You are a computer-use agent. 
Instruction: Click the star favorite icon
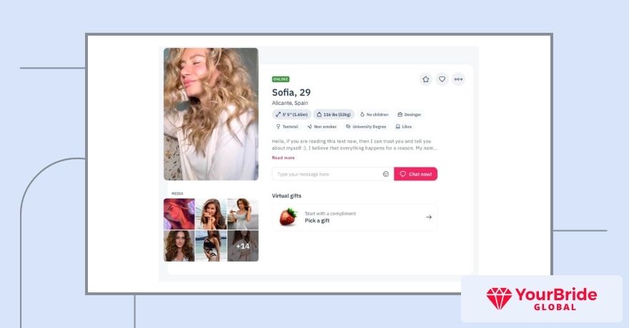(425, 79)
